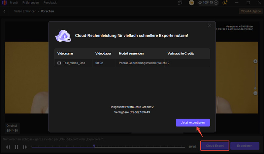This screenshot has height=154, width=264.
Task: Click the diamond credits icon
Action: (200, 3)
